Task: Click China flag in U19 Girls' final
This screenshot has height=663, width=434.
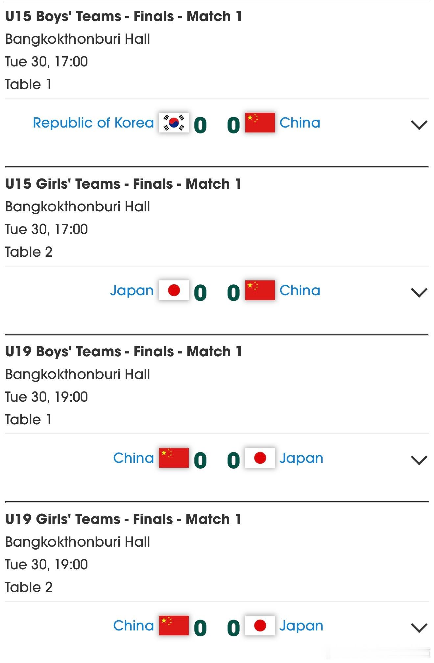Action: 174,626
